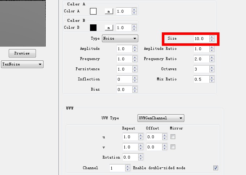
Task: Click the Bias value field
Action: tap(124, 90)
